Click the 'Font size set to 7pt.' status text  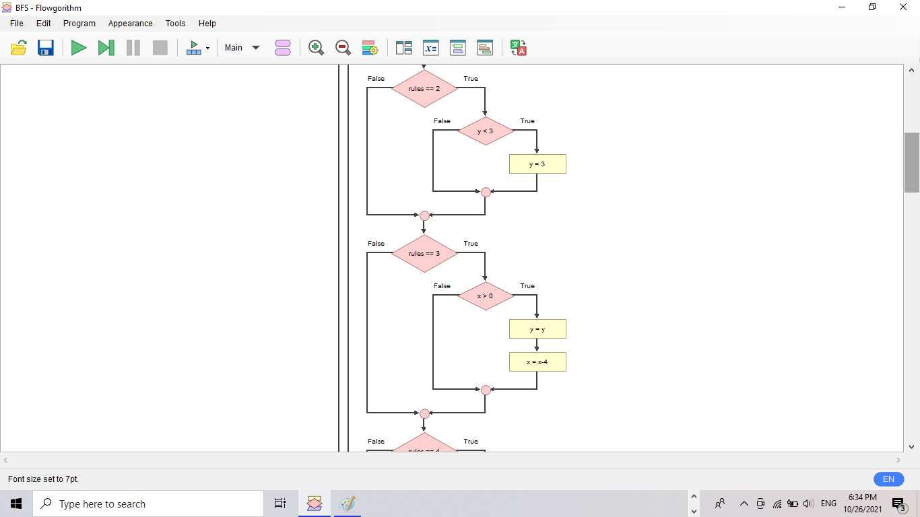(x=43, y=479)
